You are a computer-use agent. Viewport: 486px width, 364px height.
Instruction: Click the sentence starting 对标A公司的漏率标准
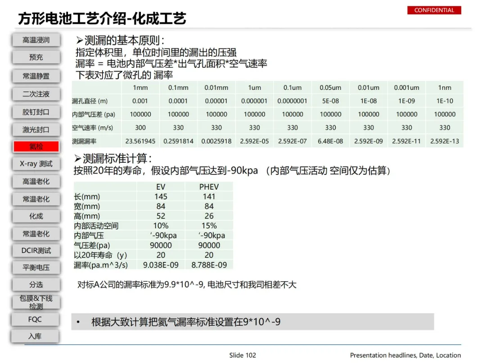(187, 284)
